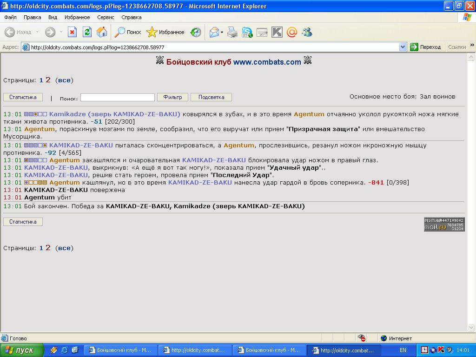Click the Подсветка button

[x=212, y=97]
